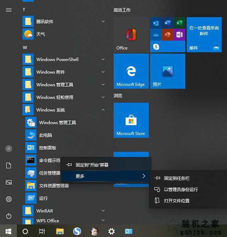The width and height of the screenshot is (227, 237).
Task: Click the 文件资源管理器 file explorer icon
Action: pyautogui.click(x=31, y=186)
